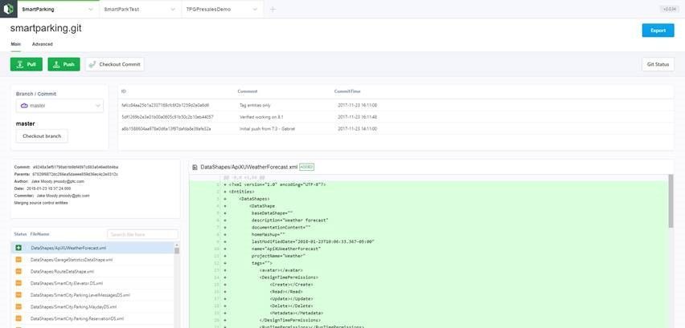Click the ID column header
The image size is (685, 328).
click(124, 91)
